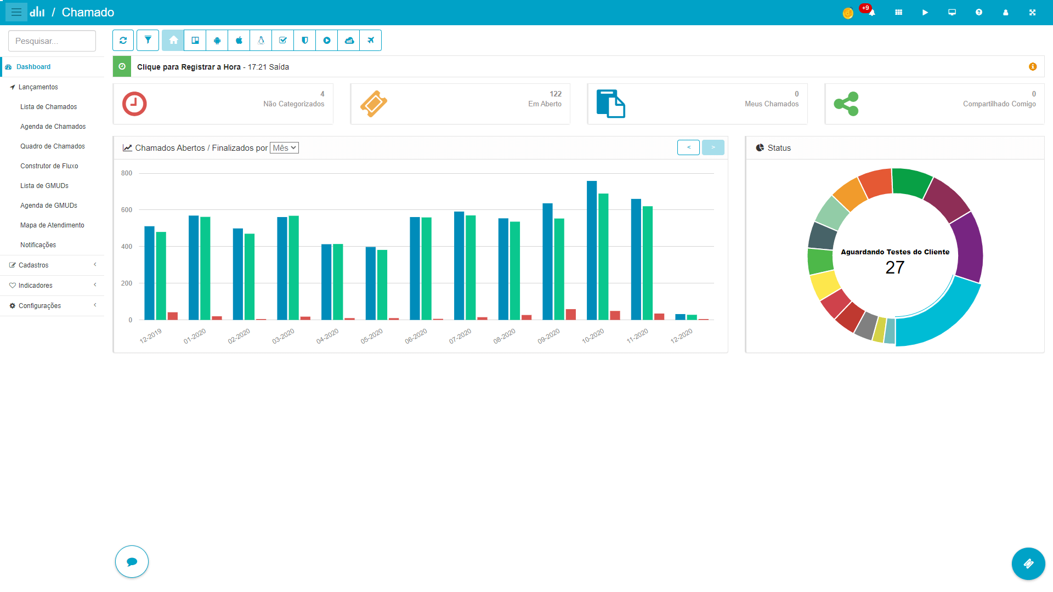
Task: Click the cloud chart toolbar icon
Action: click(349, 41)
